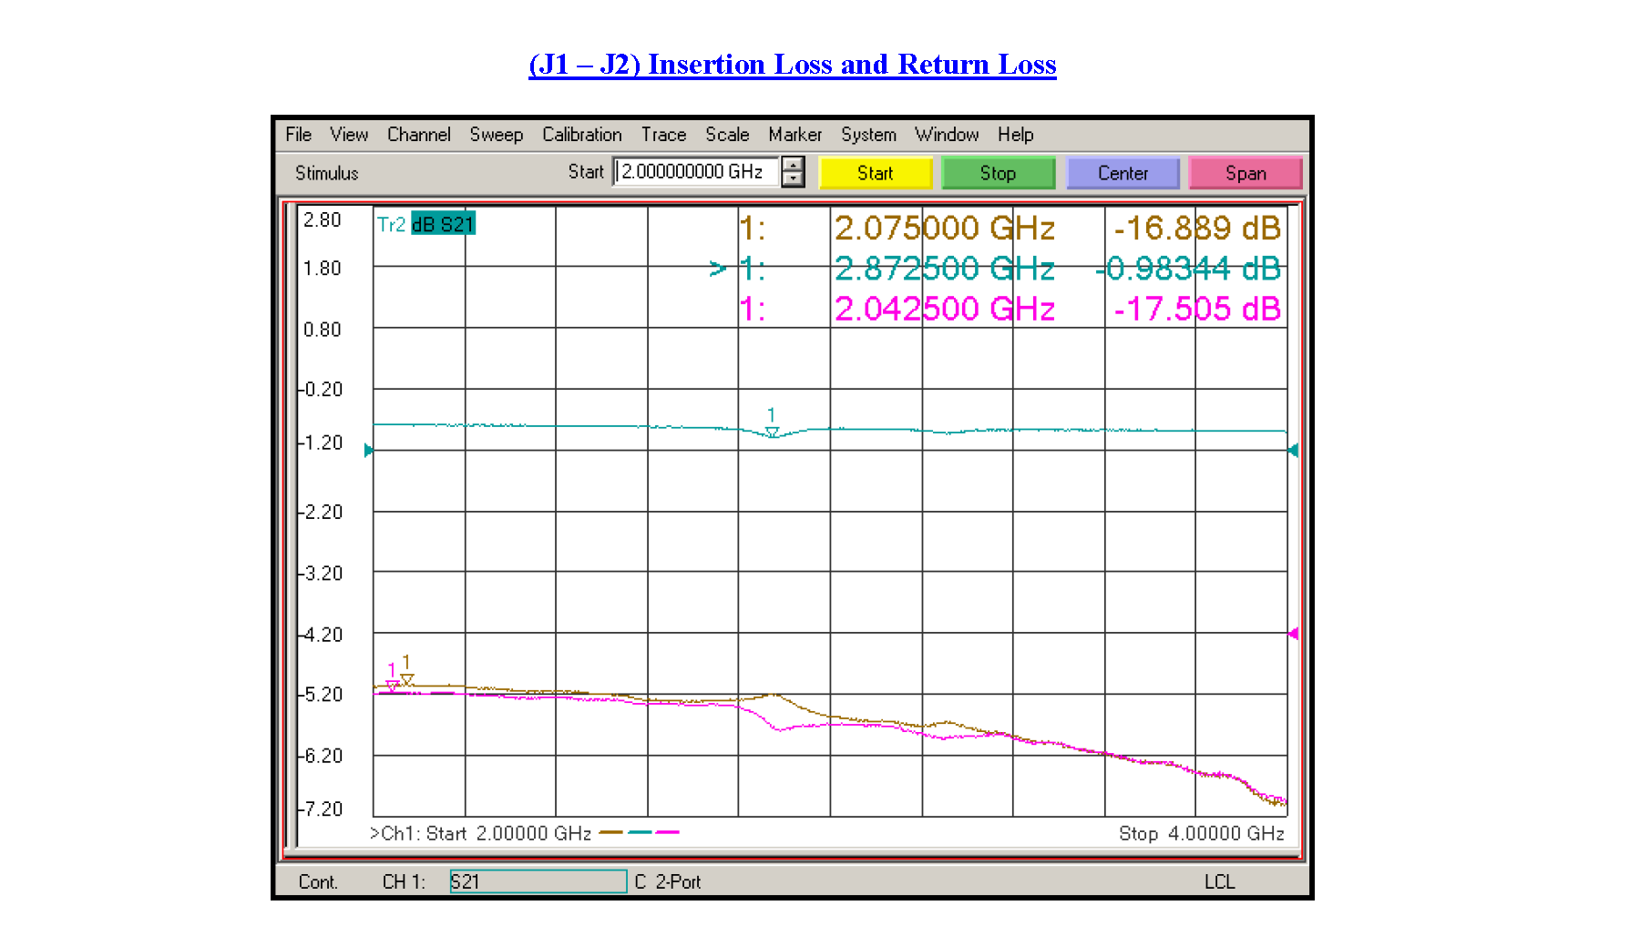This screenshot has height=926, width=1630.
Task: Select the Tr2 dB S21 trace label
Action: click(425, 224)
